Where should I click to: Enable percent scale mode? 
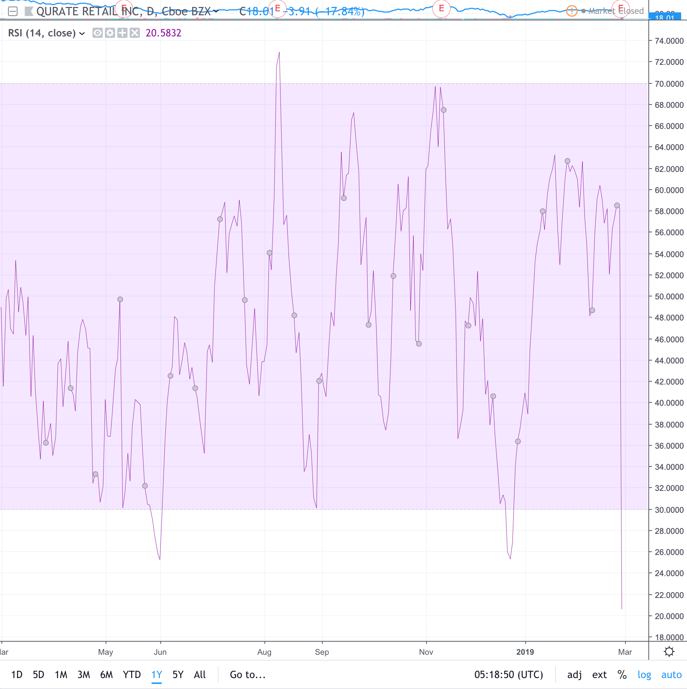(622, 675)
